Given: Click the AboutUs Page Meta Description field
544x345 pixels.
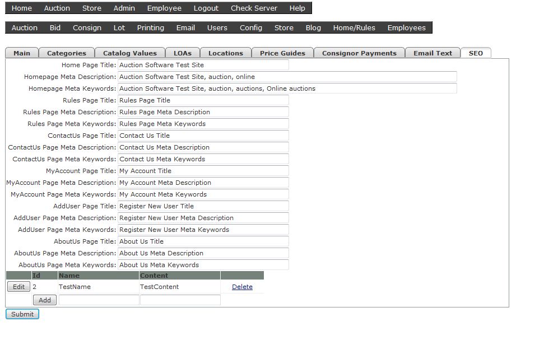Looking at the screenshot, I should point(203,254).
